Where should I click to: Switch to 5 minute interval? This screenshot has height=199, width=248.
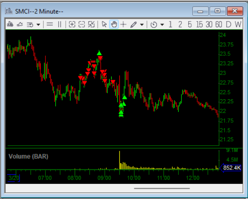pos(190,24)
